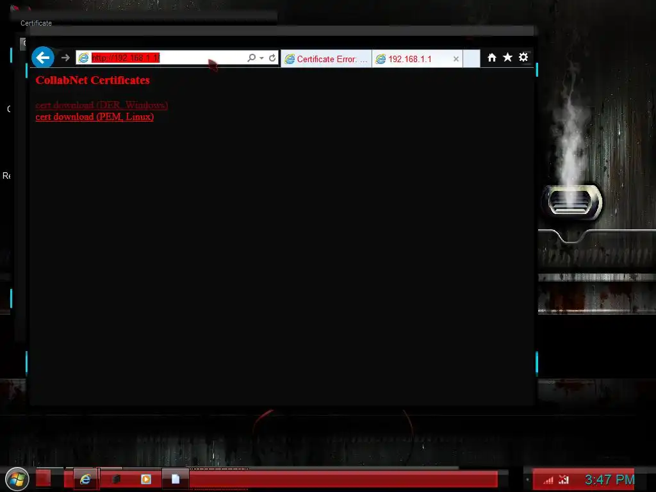Viewport: 656px width, 492px height.
Task: Click the IE page icon in address bar
Action: (84, 58)
